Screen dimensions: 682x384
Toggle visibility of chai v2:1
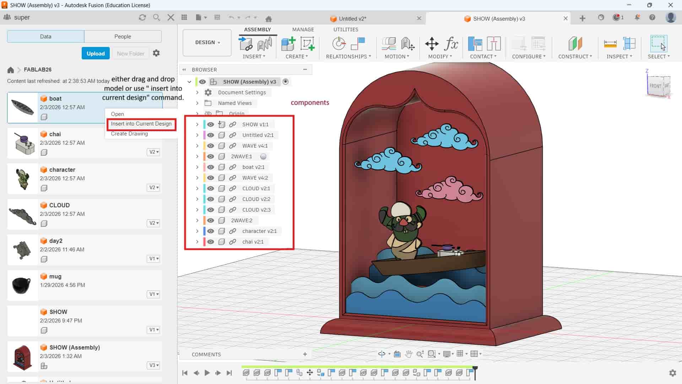(x=211, y=242)
